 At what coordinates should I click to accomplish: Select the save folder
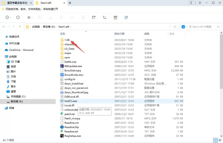(67, 57)
